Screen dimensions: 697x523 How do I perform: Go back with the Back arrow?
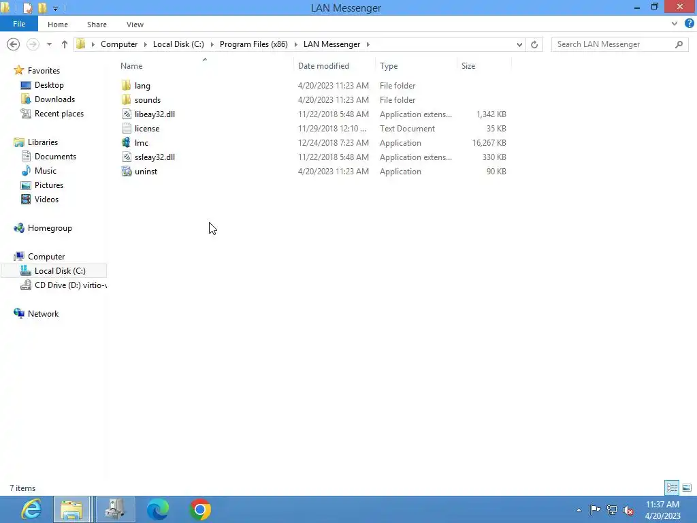[14, 44]
